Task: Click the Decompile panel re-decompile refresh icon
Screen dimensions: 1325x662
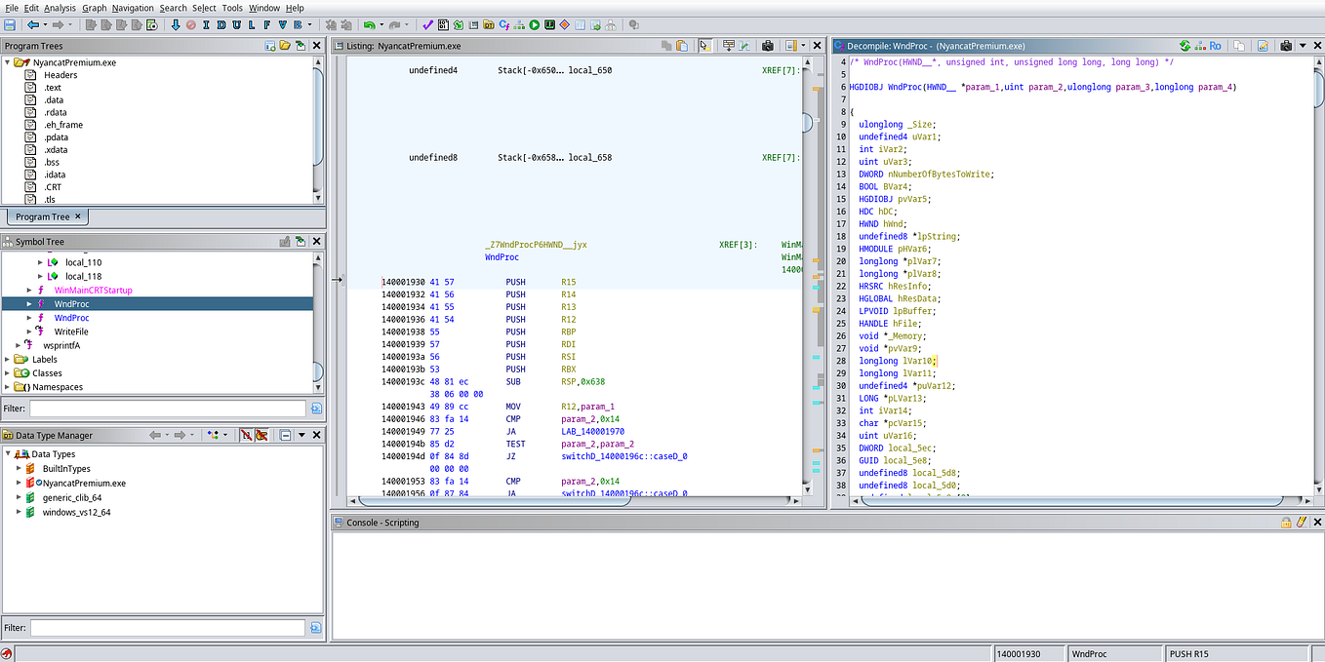Action: pos(1184,46)
